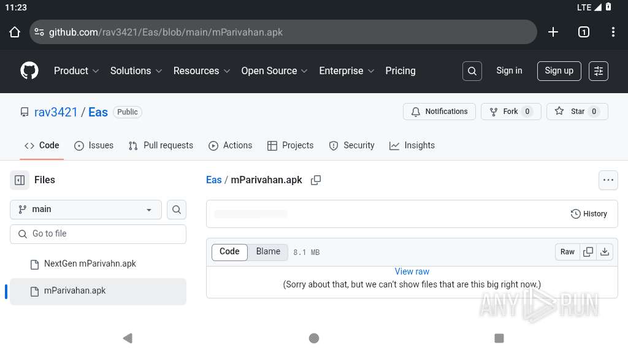Select mParivahan.apk in file tree
This screenshot has width=628, height=353.
(98, 291)
